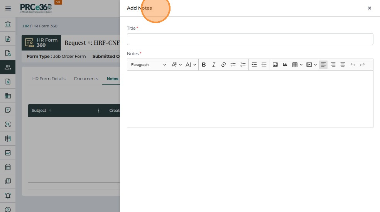Toggle bold formatting in notes editor
Image resolution: width=380 pixels, height=212 pixels.
204,65
